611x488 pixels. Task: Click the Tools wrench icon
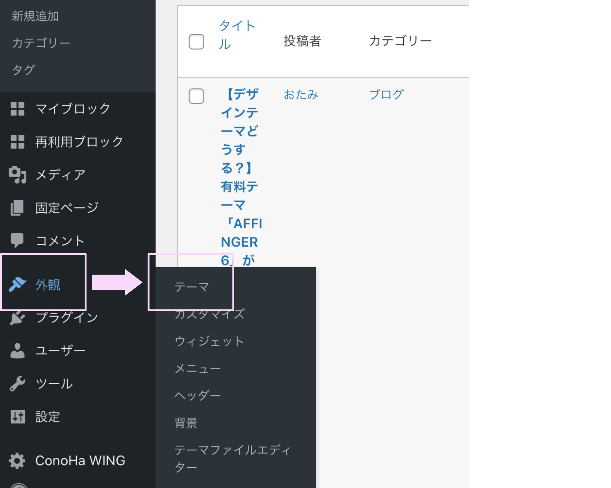pyautogui.click(x=17, y=383)
